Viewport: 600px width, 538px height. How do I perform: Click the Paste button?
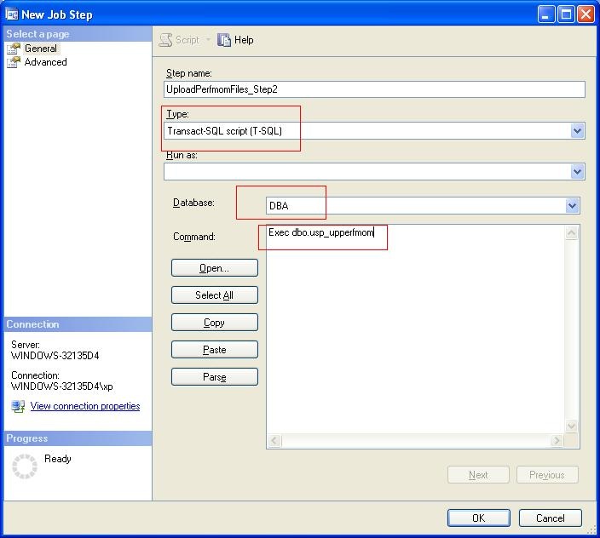point(214,350)
